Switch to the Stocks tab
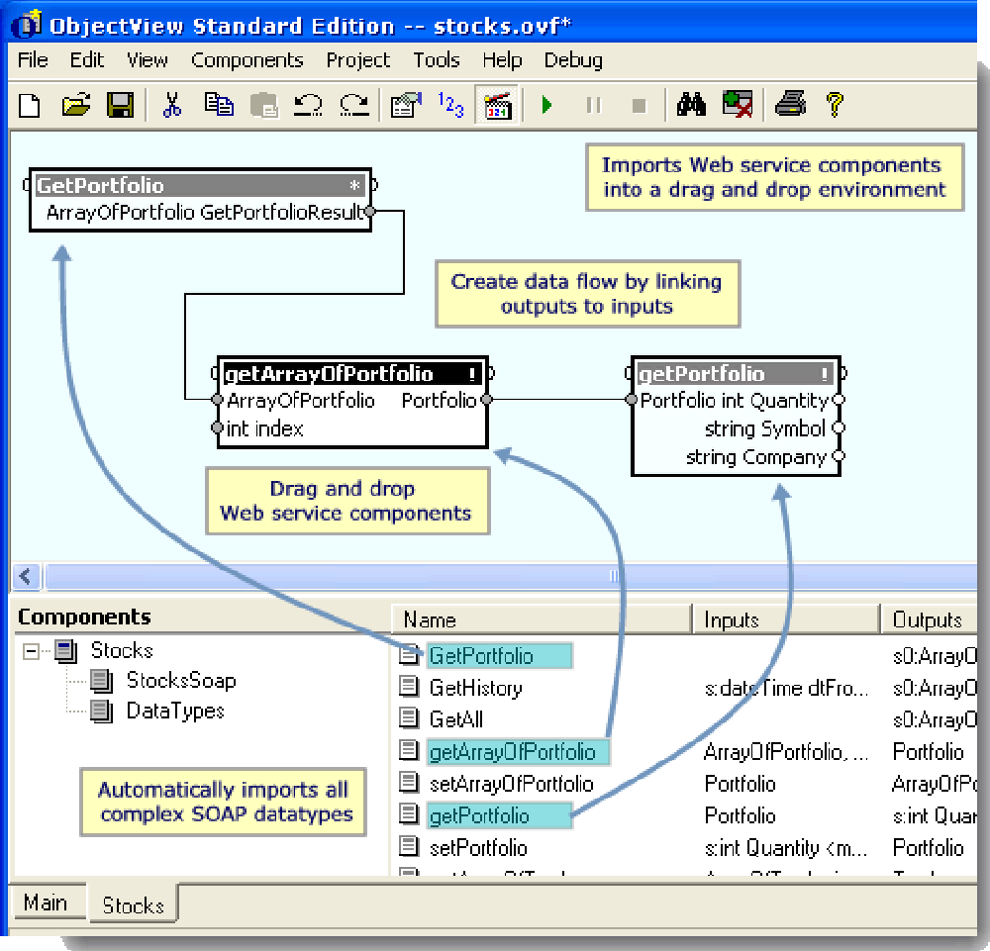This screenshot has width=990, height=951. click(134, 904)
